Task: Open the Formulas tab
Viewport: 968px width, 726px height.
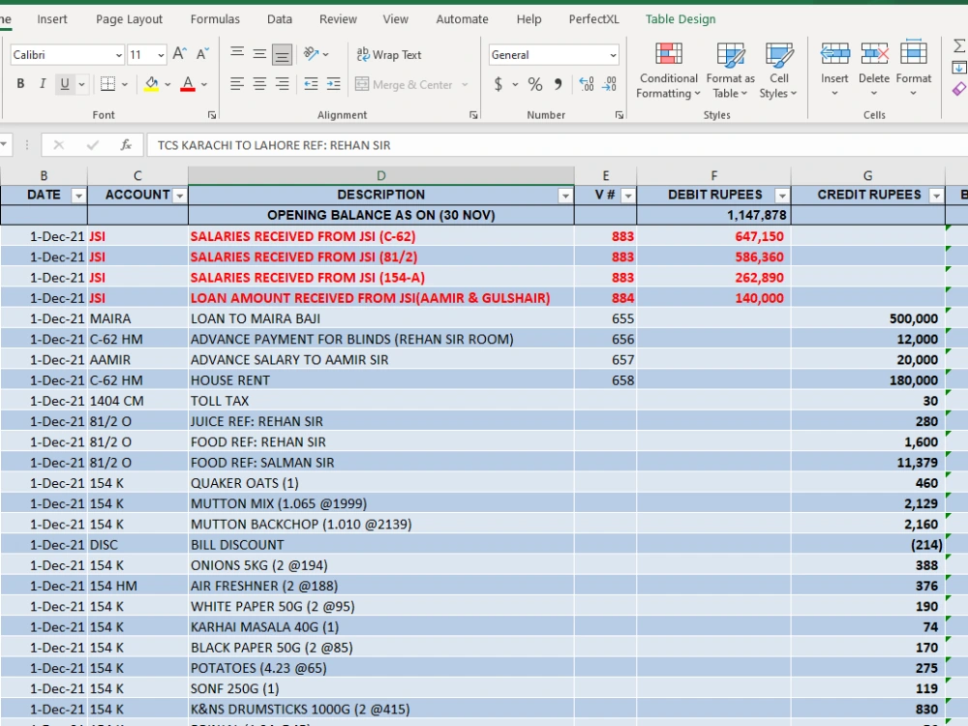Action: click(x=215, y=19)
